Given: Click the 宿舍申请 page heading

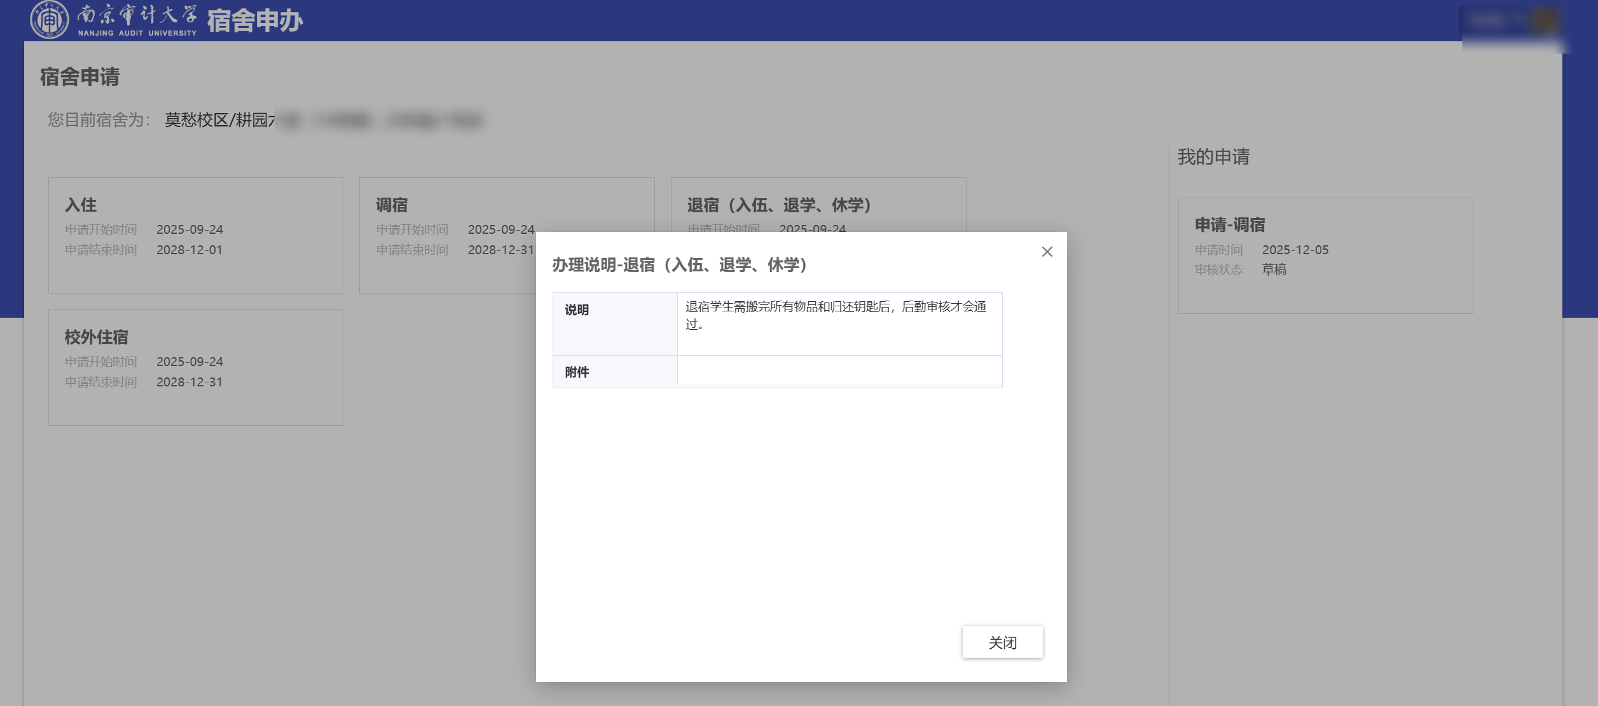Looking at the screenshot, I should (79, 77).
